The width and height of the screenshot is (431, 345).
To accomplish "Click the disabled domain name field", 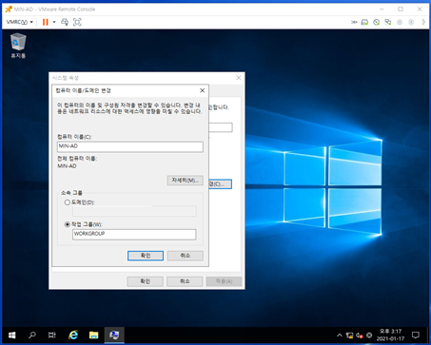I will tap(134, 211).
